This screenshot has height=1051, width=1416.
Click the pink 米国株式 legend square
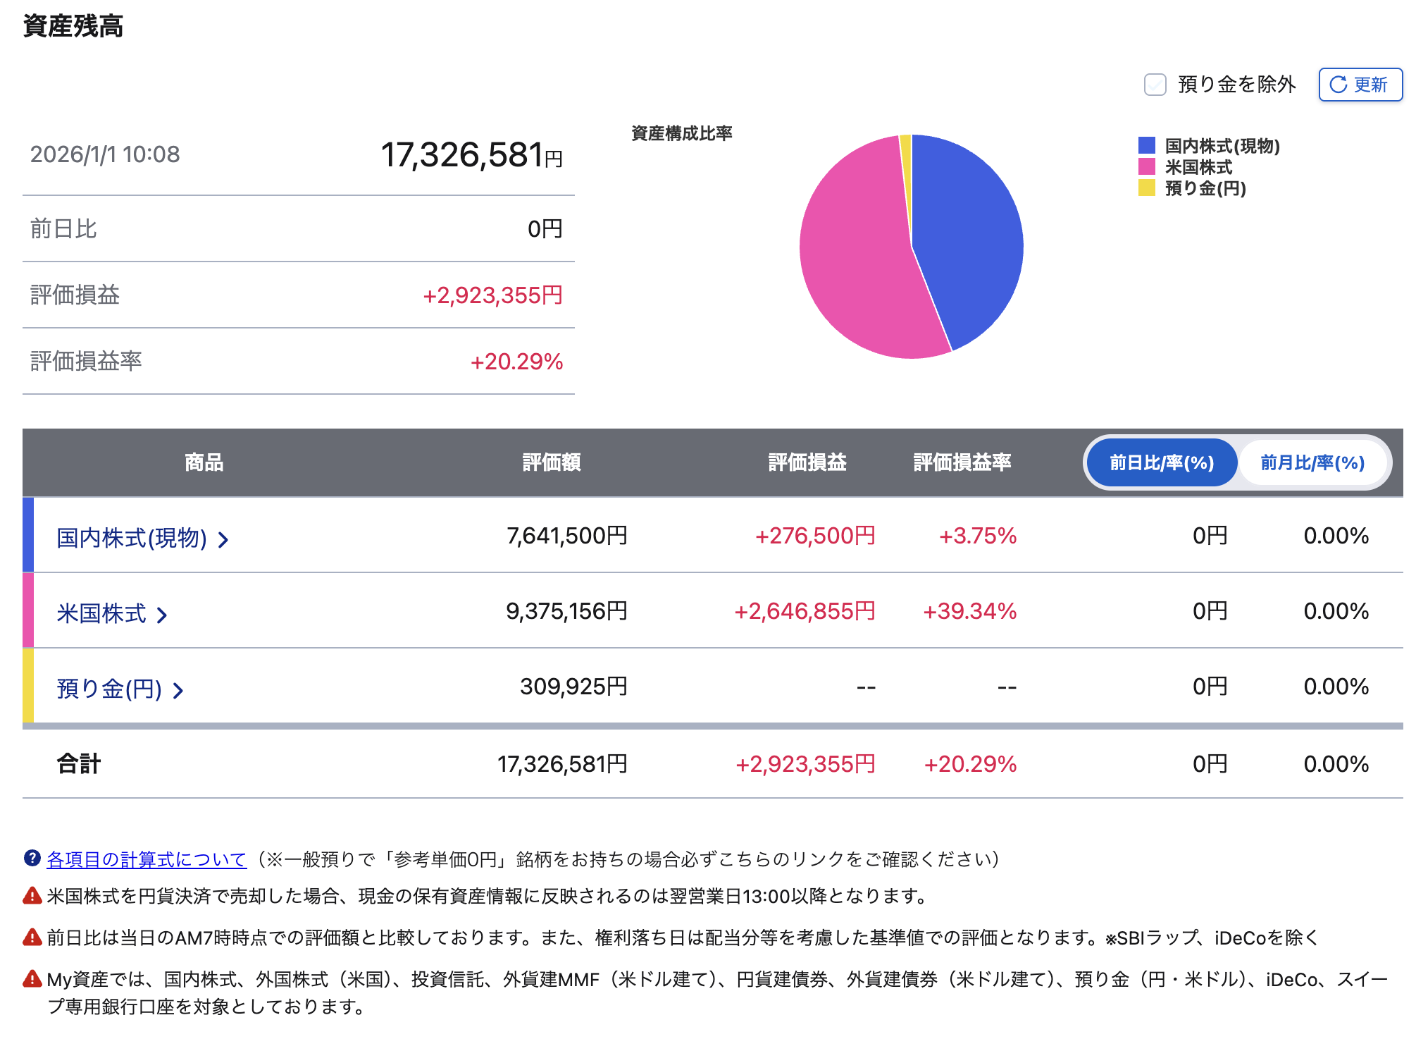click(x=1146, y=166)
